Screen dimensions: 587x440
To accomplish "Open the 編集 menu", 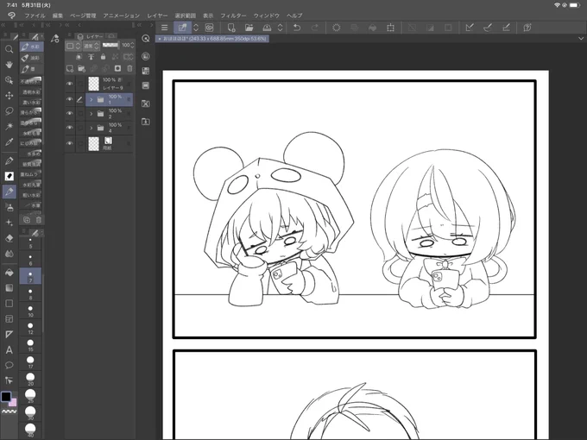I will 58,16.
